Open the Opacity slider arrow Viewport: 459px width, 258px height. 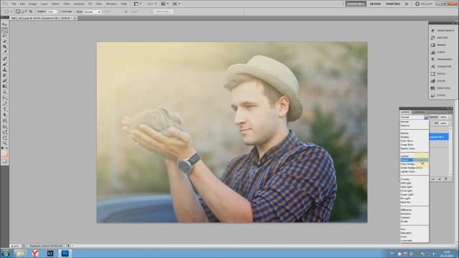click(450, 118)
